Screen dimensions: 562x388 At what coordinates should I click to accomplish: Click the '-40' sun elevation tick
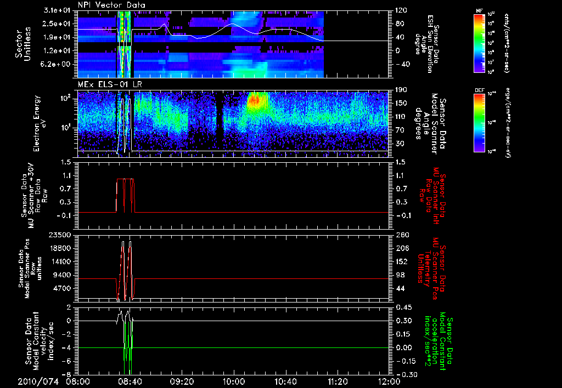(402, 65)
